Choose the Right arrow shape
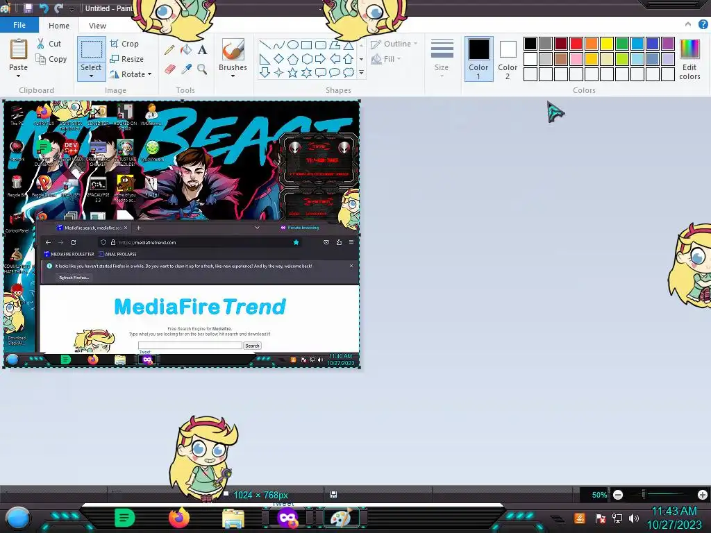 click(321, 58)
